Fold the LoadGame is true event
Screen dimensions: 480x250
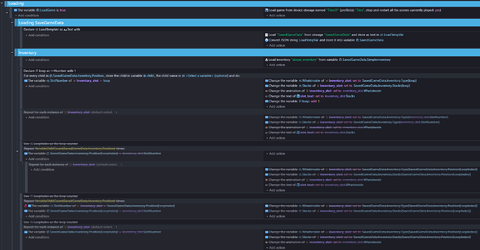[7, 12]
